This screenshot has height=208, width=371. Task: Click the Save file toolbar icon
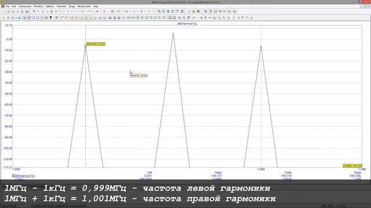13,12
